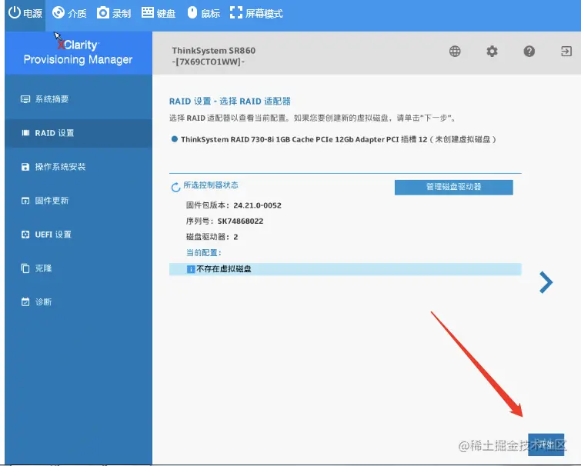Click the exit icon in header
Image resolution: width=581 pixels, height=466 pixels.
pyautogui.click(x=566, y=51)
